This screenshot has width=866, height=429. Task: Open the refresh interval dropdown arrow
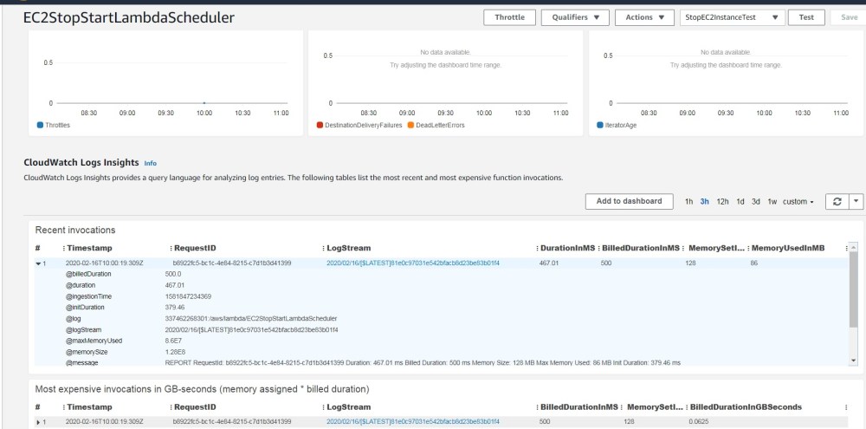pos(856,201)
